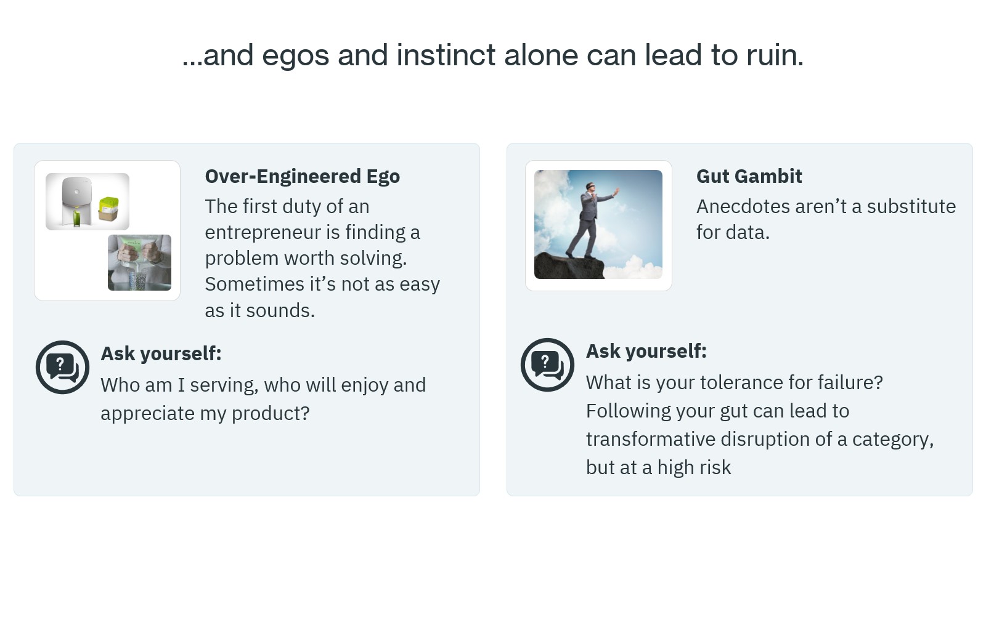The image size is (986, 633).
Task: Open the blindfolded man on cliff photo
Action: [598, 224]
